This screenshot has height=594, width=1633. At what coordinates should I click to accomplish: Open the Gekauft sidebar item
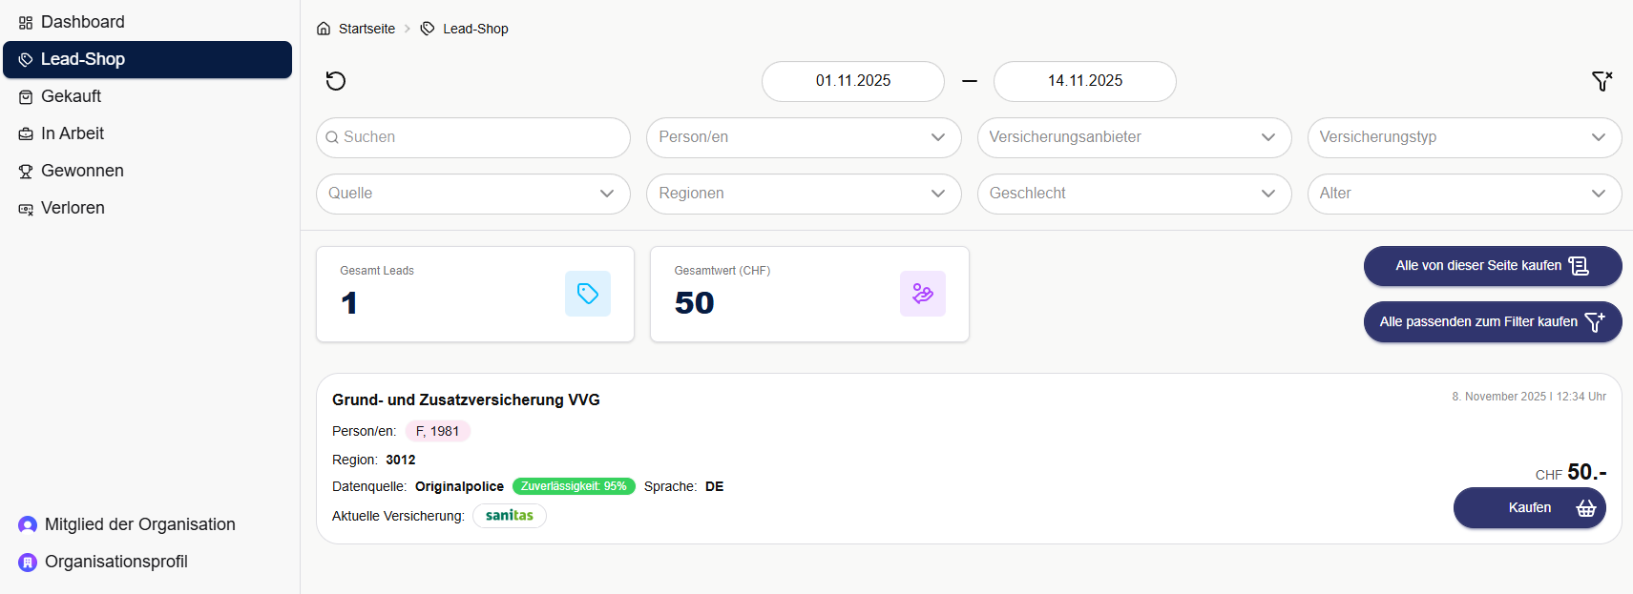(x=71, y=96)
